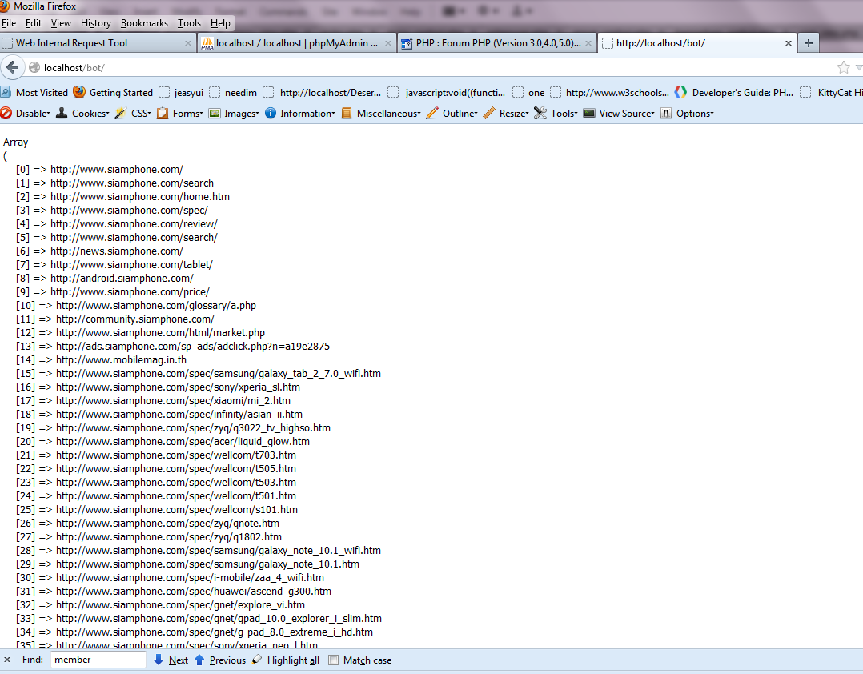The image size is (863, 674).
Task: Open new tab with plus button
Action: tap(808, 43)
